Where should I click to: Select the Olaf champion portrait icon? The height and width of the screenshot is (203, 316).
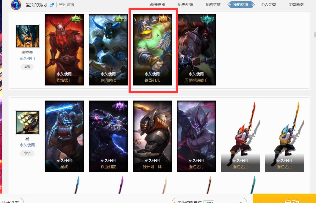pos(27,36)
